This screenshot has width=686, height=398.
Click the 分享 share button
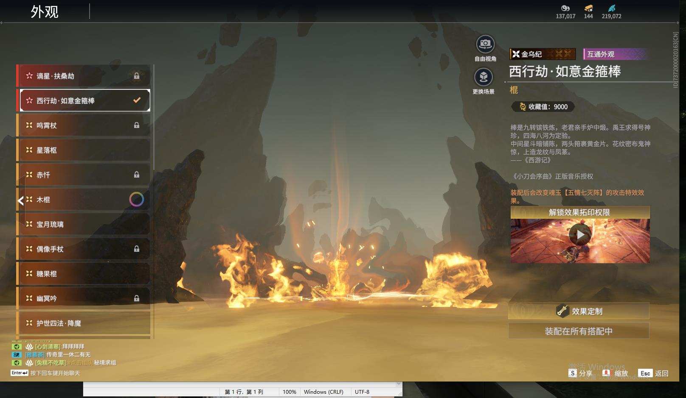click(580, 373)
